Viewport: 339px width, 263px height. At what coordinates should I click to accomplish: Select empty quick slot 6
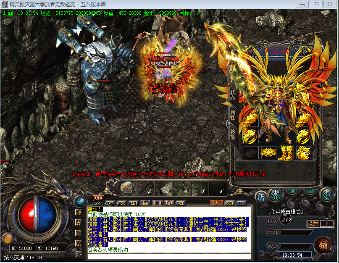[217, 188]
